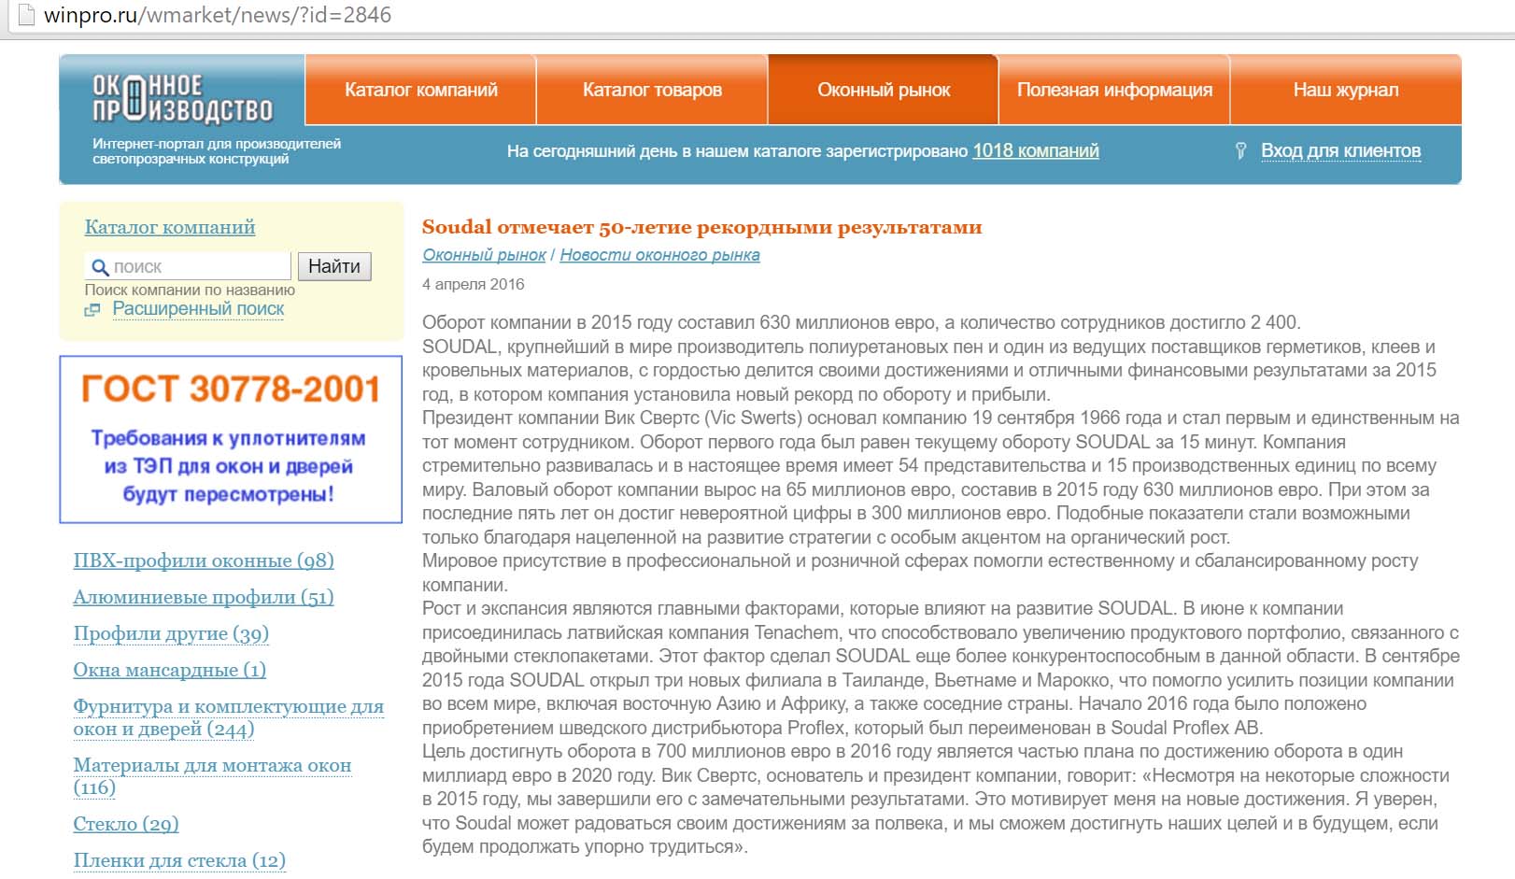Click the popup icon beside Расширенный поиск

tap(92, 310)
